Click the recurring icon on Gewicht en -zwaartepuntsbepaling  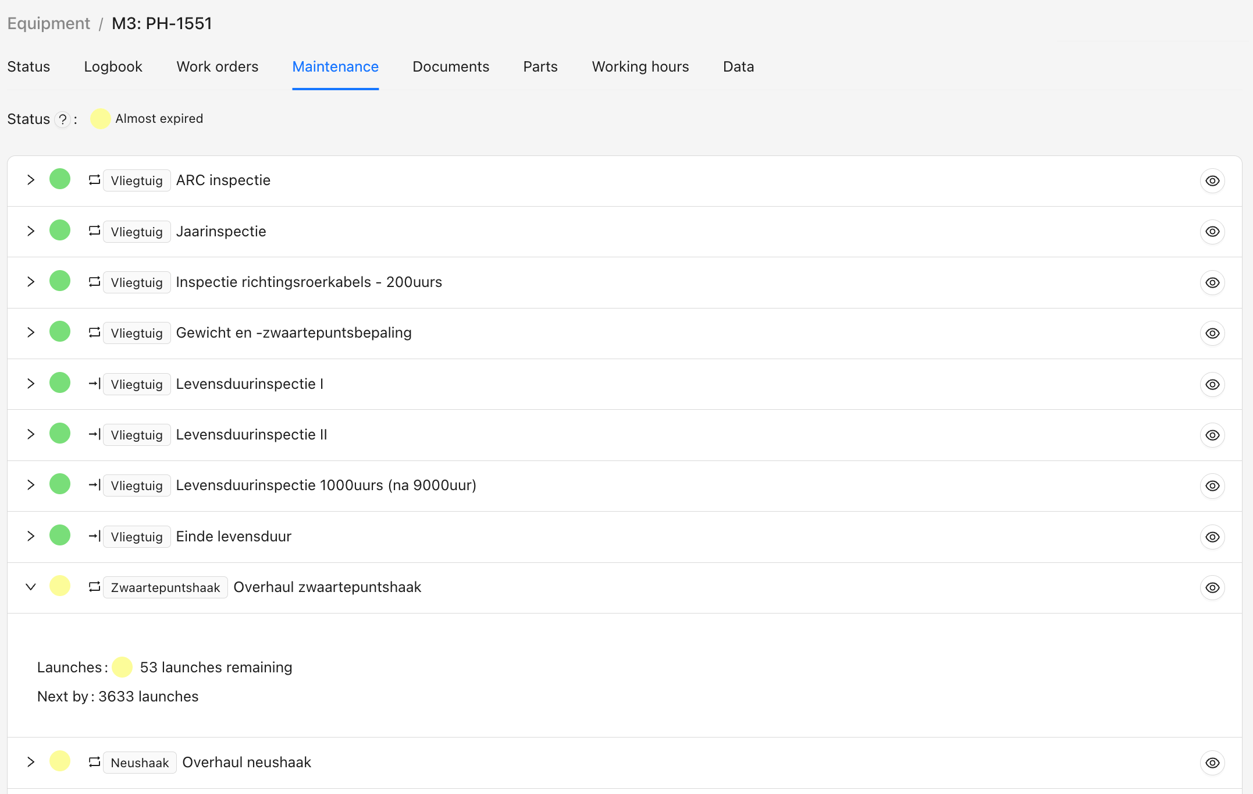click(94, 332)
